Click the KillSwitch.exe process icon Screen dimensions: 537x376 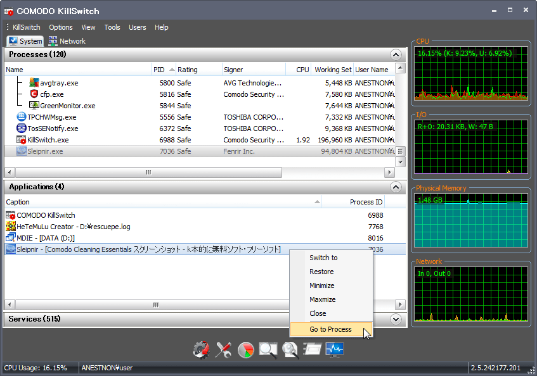coord(21,140)
